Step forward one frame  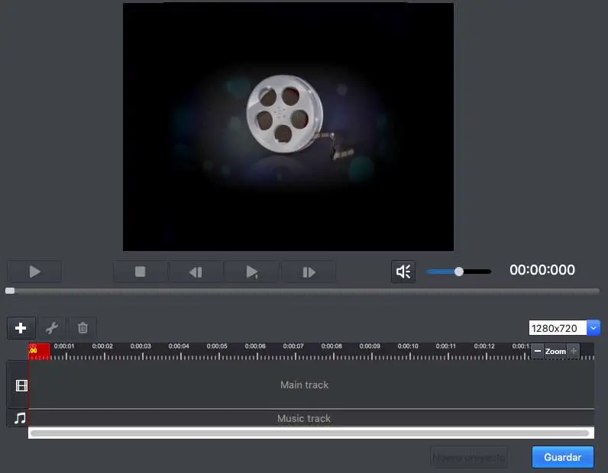pyautogui.click(x=309, y=272)
